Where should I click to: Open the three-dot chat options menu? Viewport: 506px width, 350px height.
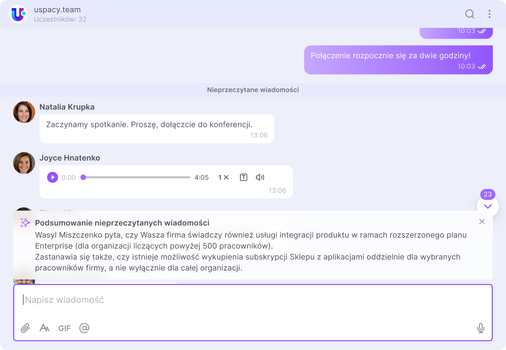[490, 14]
